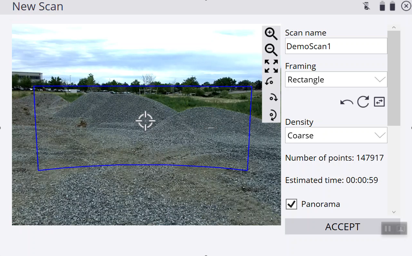Undo the last framing point
The image size is (412, 256).
click(x=347, y=102)
